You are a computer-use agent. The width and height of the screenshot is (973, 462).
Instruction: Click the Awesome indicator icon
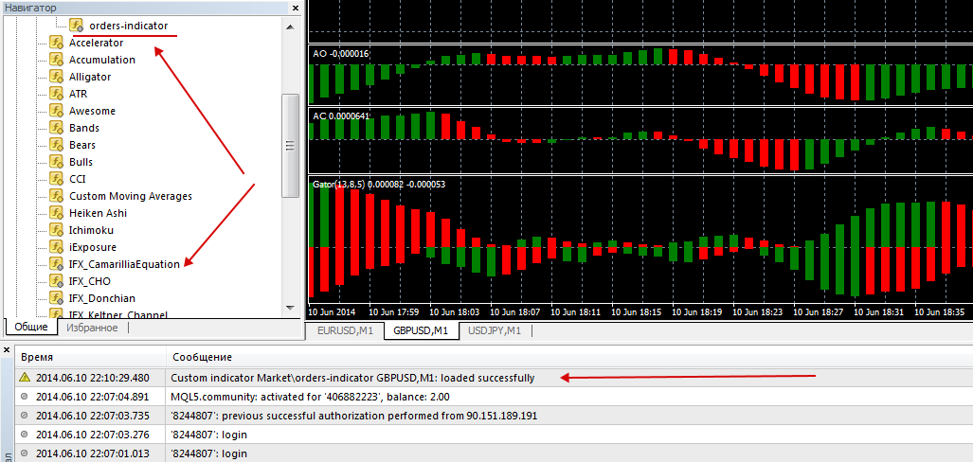57,111
